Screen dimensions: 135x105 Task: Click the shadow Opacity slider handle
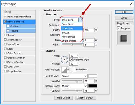click(77, 91)
